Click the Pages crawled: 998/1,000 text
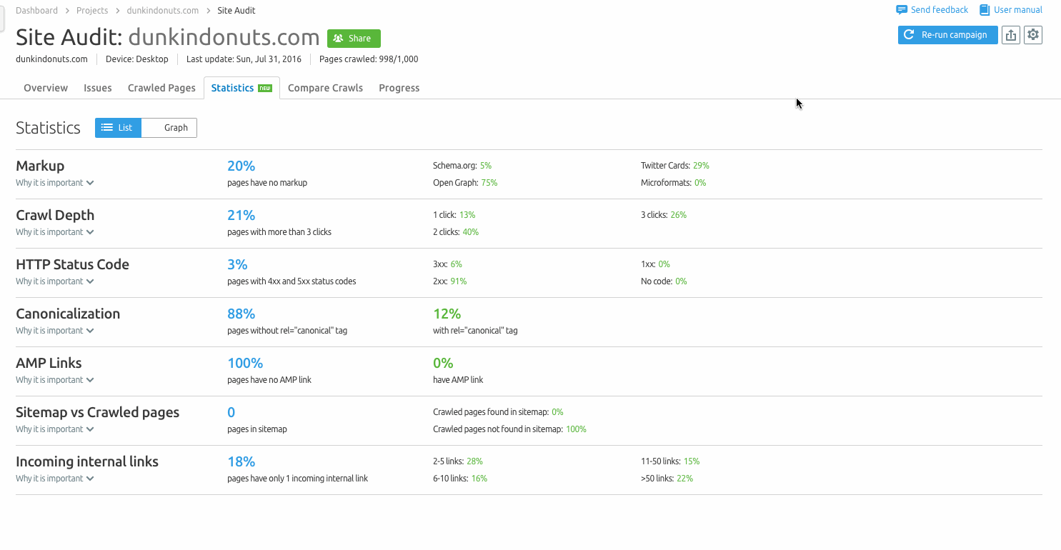This screenshot has height=550, width=1061. coord(369,59)
